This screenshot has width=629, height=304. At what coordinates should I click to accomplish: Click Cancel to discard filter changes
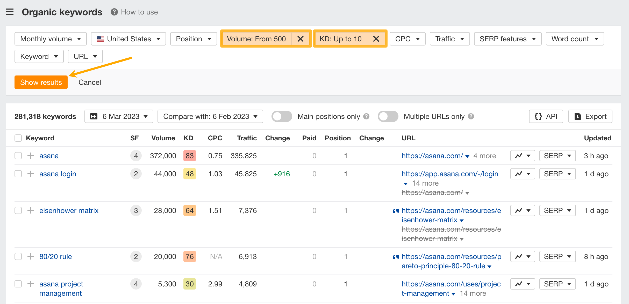[90, 82]
